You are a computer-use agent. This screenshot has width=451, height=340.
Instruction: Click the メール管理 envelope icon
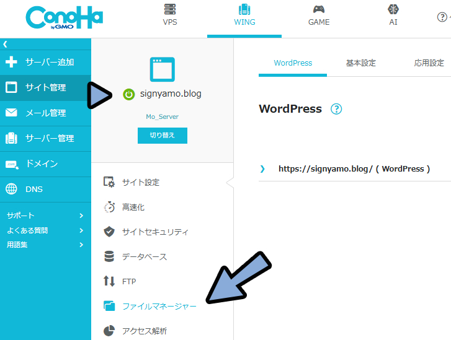[12, 113]
